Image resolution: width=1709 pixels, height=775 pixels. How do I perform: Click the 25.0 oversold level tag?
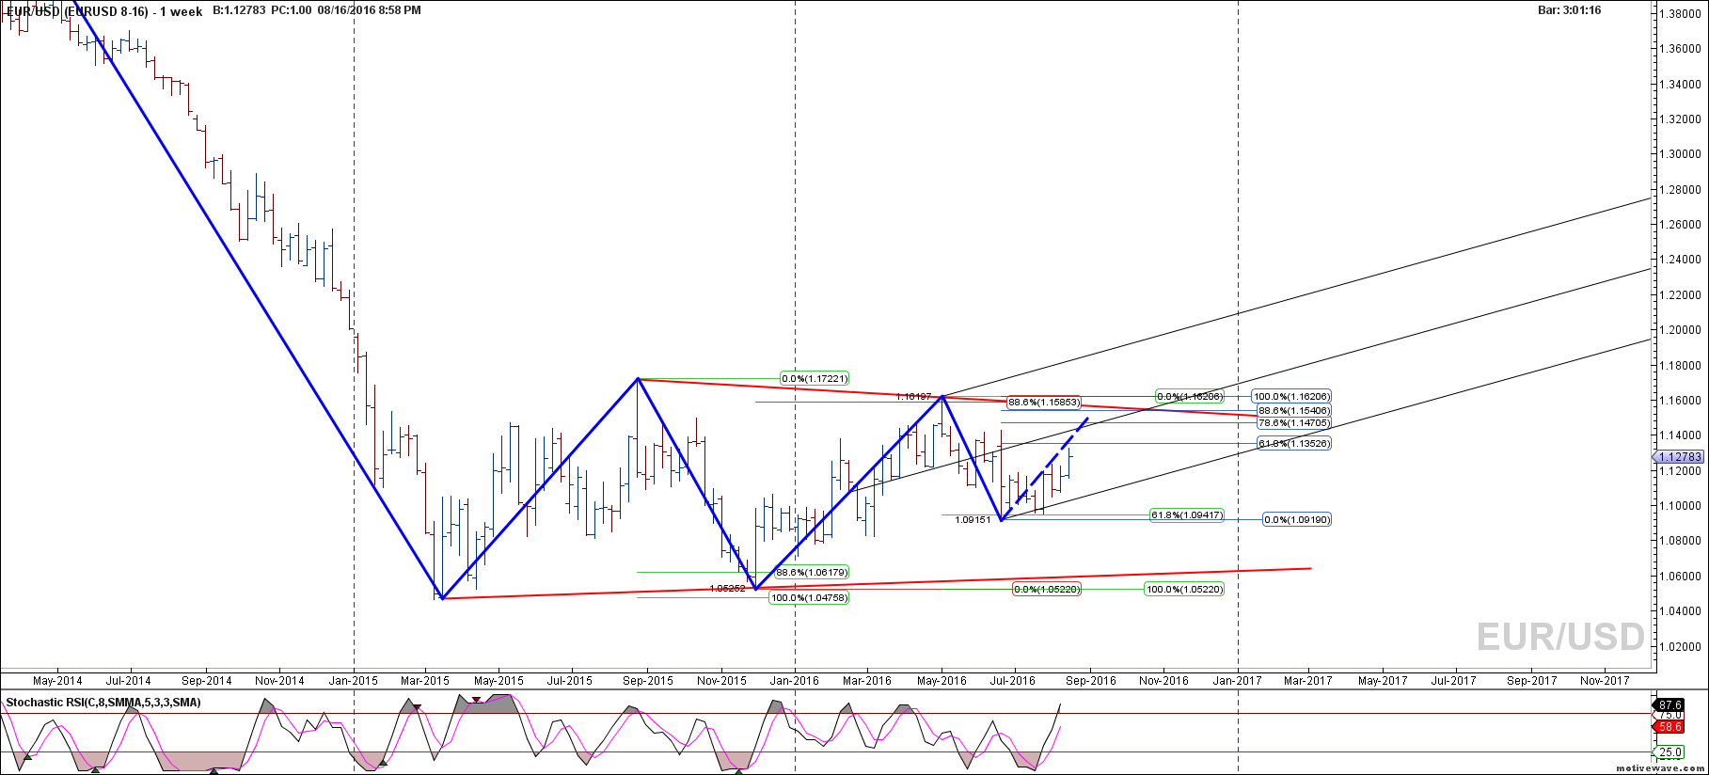(x=1669, y=751)
